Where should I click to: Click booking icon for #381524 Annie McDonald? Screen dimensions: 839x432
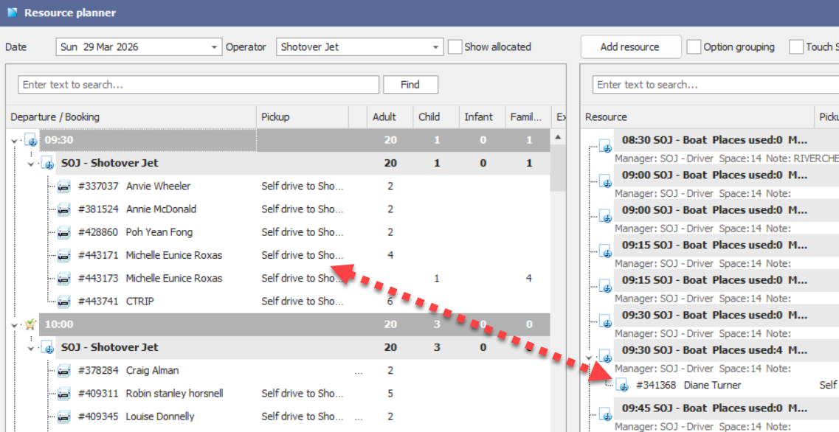coord(63,209)
